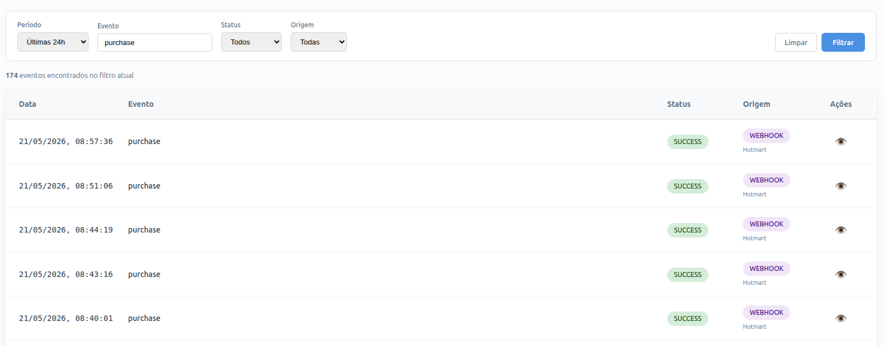
Task: Select the SUCCESS badge in the 08:40:01 row
Action: [x=688, y=319]
